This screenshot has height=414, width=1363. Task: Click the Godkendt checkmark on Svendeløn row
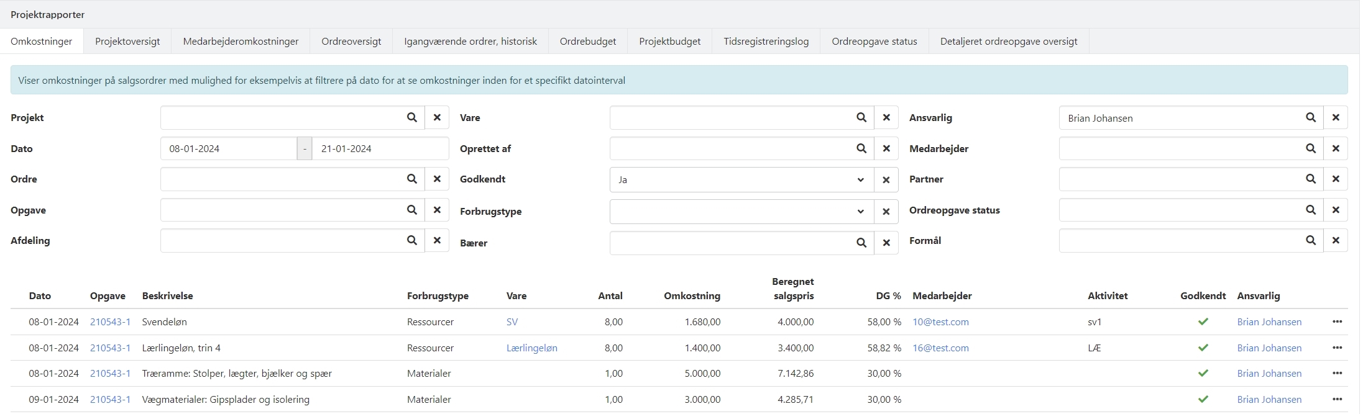(x=1203, y=322)
